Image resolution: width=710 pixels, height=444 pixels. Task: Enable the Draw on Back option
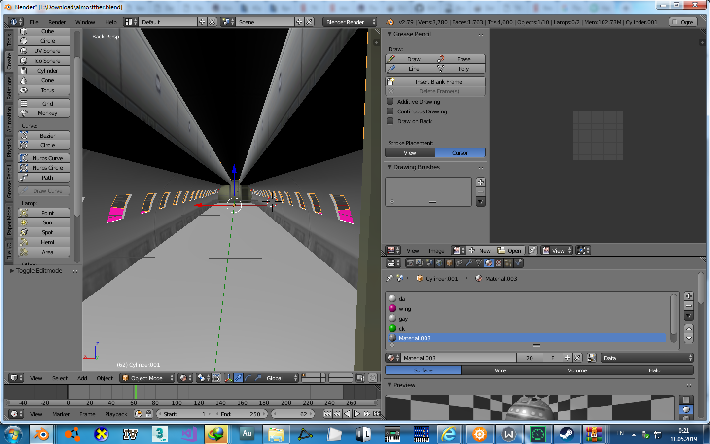coord(390,121)
